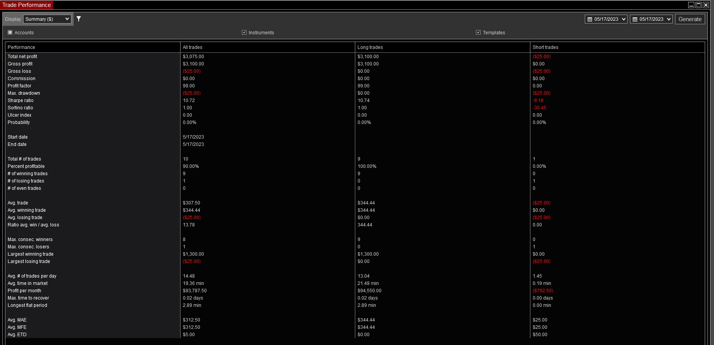Select the Total net profit row label
The width and height of the screenshot is (714, 345).
(x=22, y=57)
